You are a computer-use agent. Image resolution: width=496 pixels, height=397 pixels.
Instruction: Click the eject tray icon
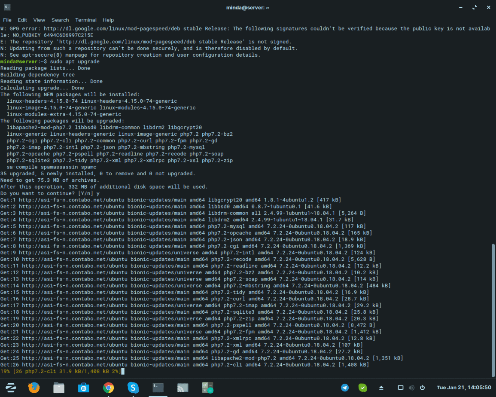tap(381, 388)
